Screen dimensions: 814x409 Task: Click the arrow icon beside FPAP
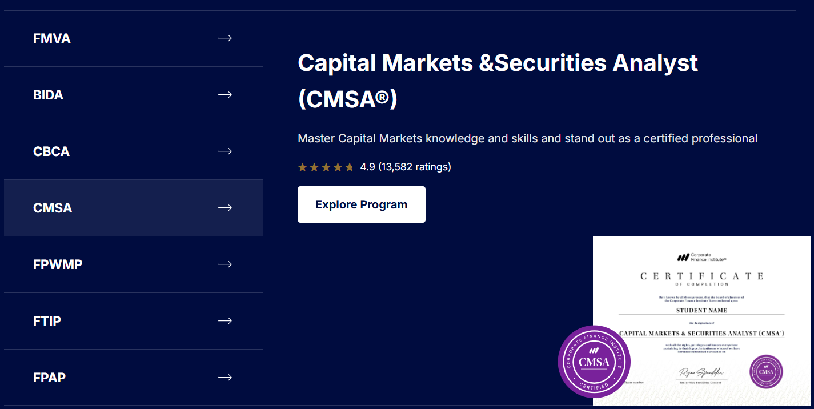[225, 378]
